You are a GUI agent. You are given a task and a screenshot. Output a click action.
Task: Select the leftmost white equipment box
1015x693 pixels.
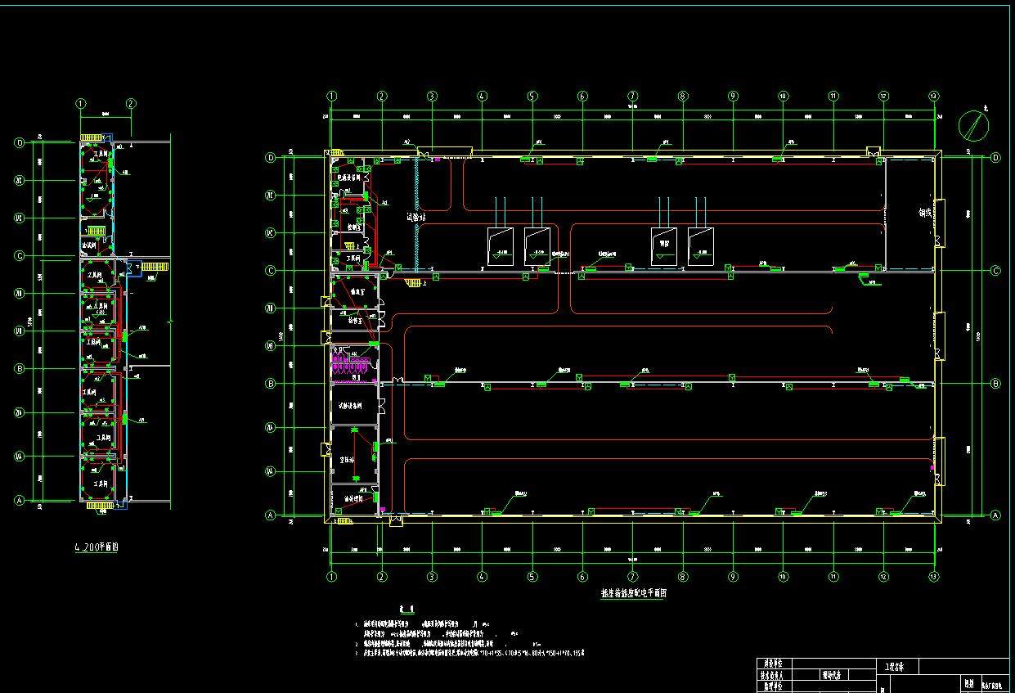pos(500,245)
